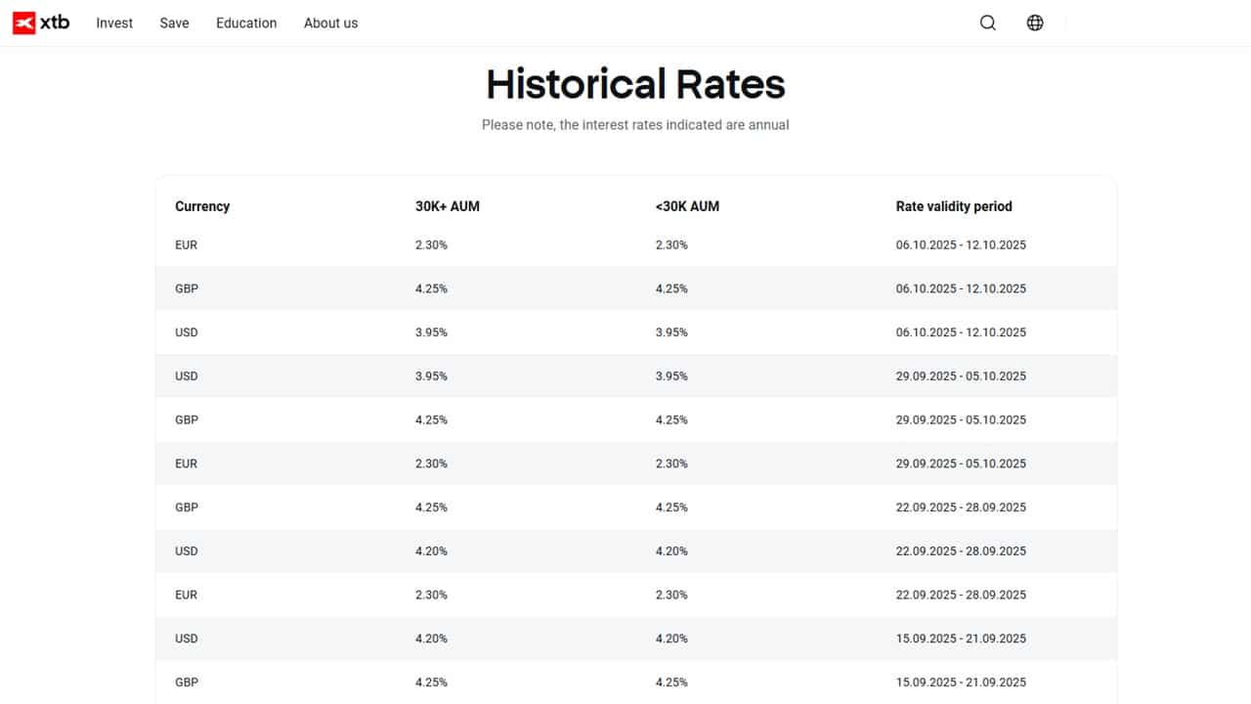Select EUR in the 06.10.2025 - 12.10.2025 row
Image resolution: width=1251 pixels, height=704 pixels.
186,244
